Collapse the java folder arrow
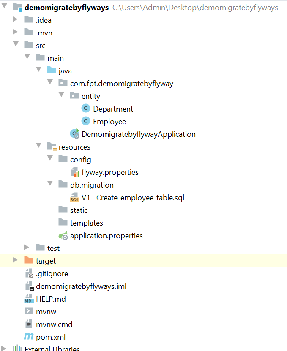This screenshot has height=351, width=287. pyautogui.click(x=38, y=69)
